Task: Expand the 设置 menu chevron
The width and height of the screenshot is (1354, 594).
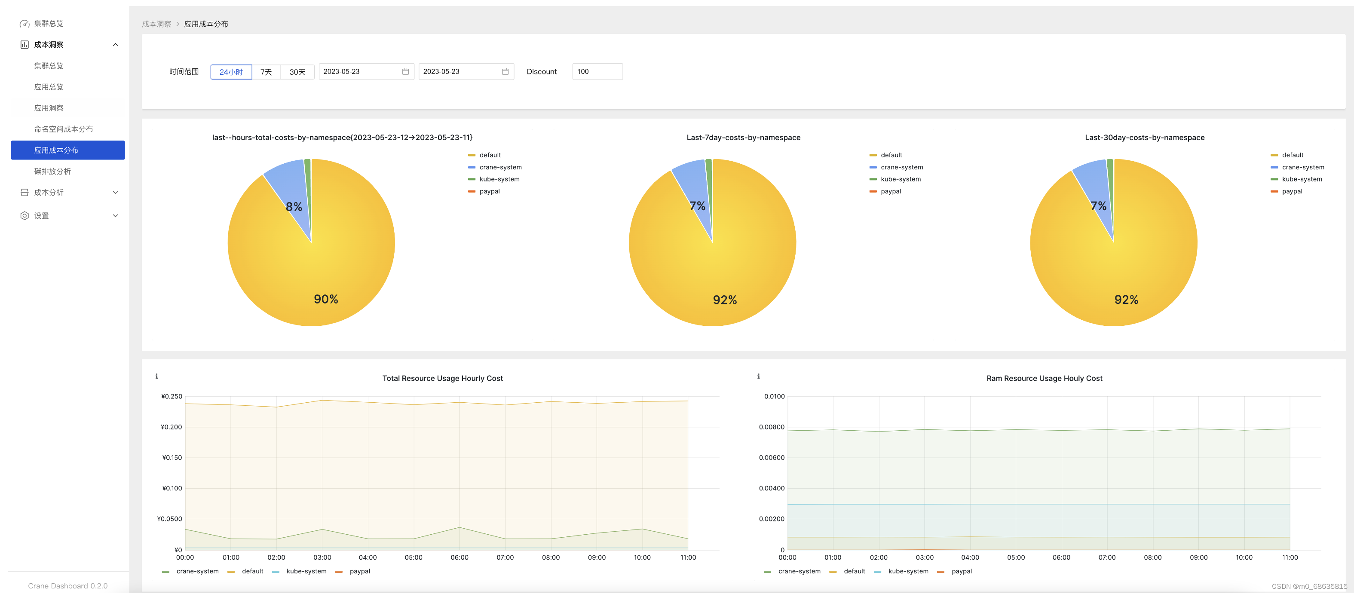Action: [115, 215]
